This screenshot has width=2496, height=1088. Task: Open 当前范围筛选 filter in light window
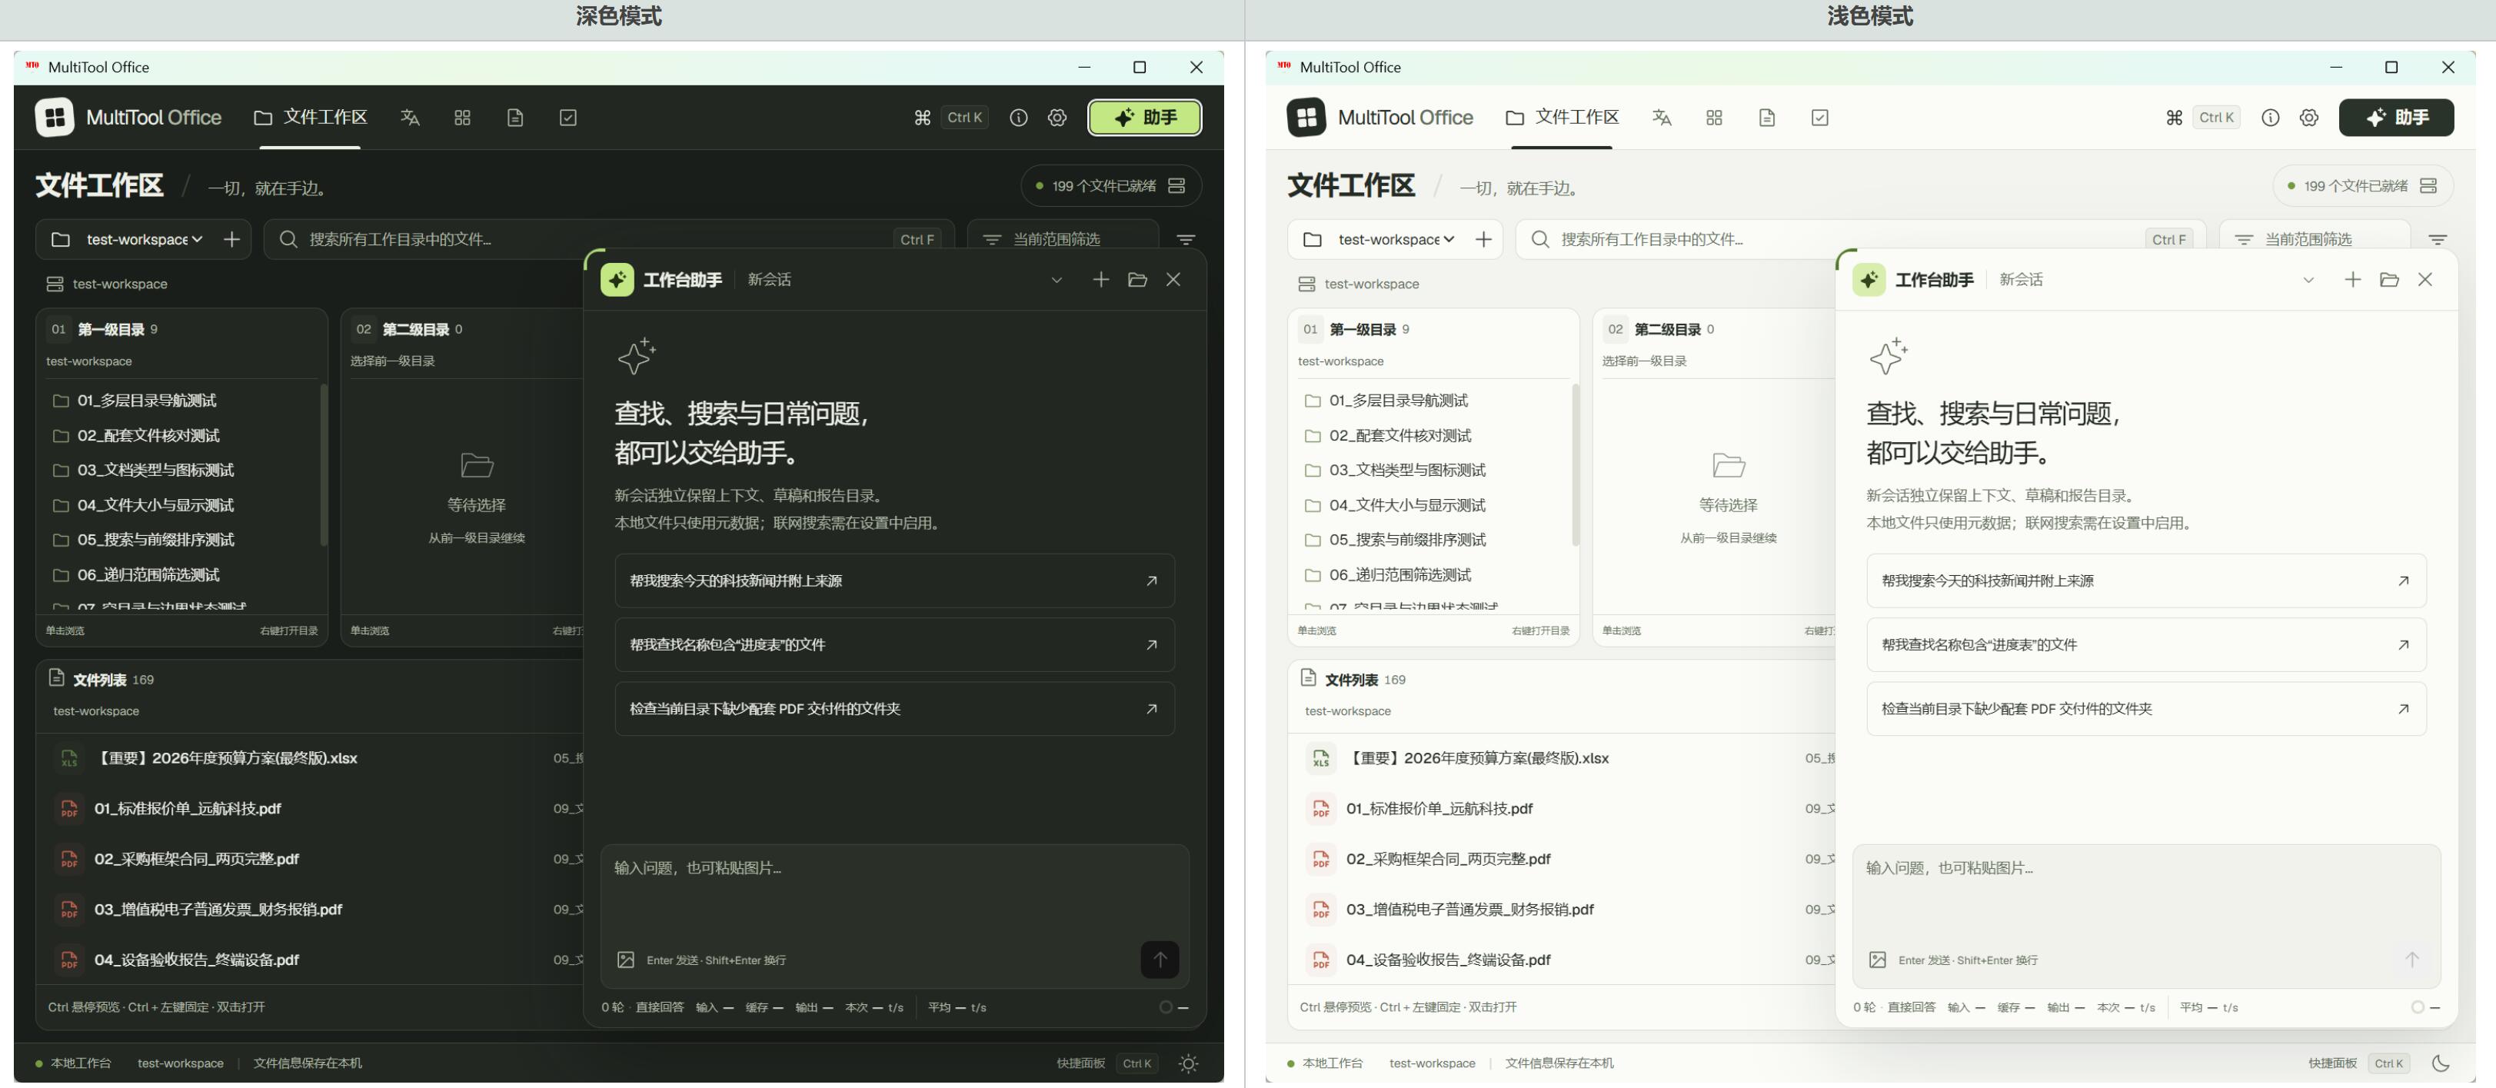pos(2315,239)
